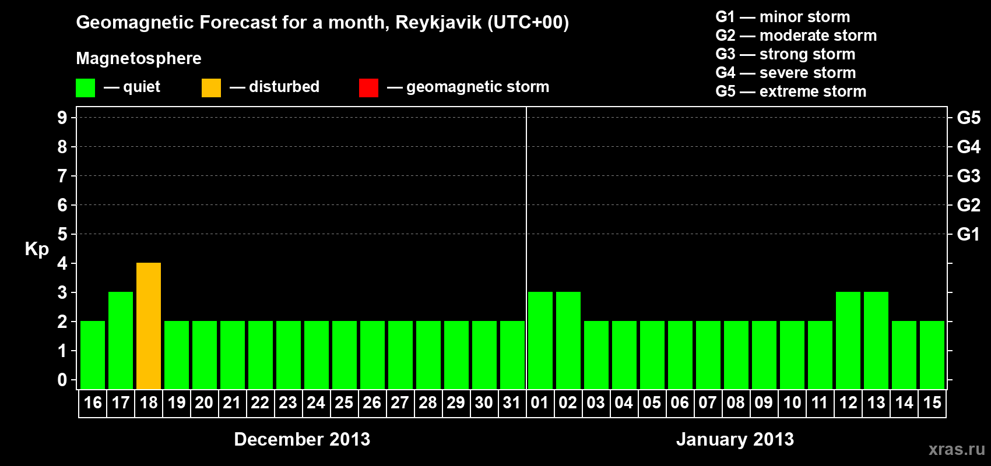
Task: Click the 'G5 — extreme storm' legend line
Action: (791, 91)
